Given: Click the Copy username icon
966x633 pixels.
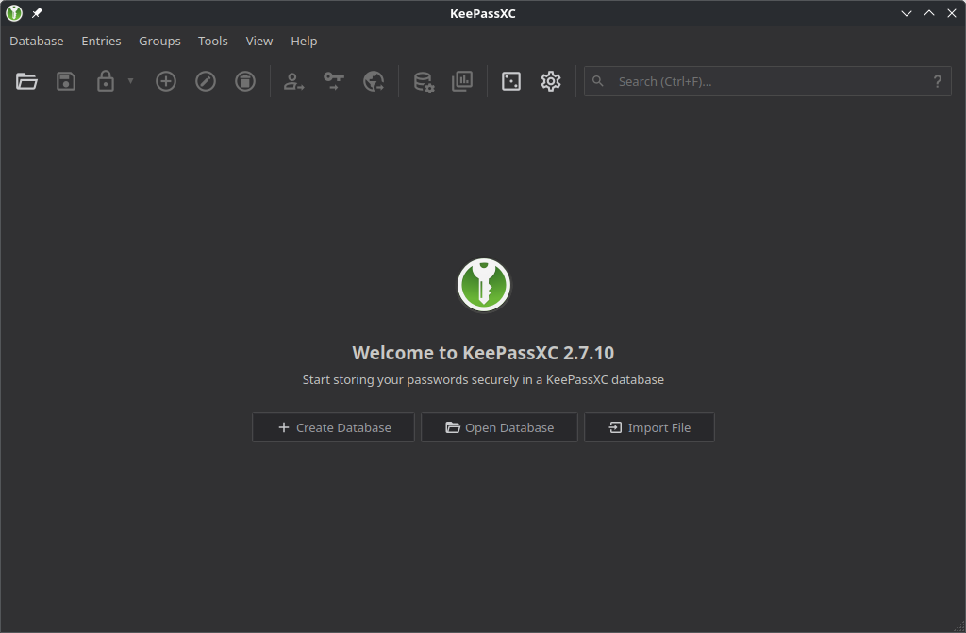Looking at the screenshot, I should tap(294, 81).
